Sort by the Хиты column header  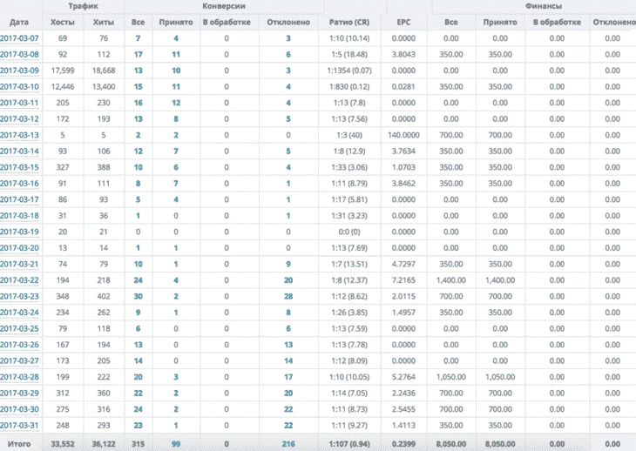[104, 23]
